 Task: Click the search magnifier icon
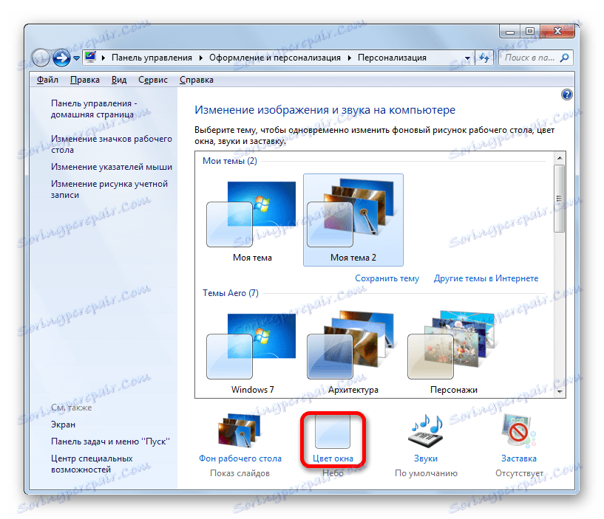pyautogui.click(x=564, y=58)
